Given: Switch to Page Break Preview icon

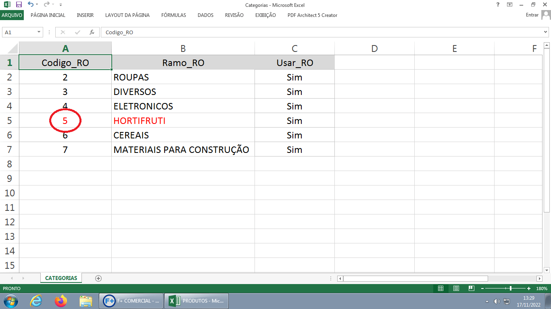Looking at the screenshot, I should (x=471, y=288).
